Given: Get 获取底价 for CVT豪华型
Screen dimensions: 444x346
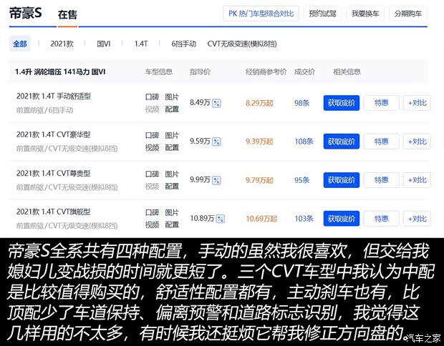Looking at the screenshot, I should [x=342, y=142].
